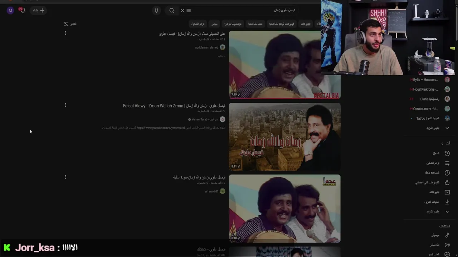The image size is (458, 257).
Task: Expand subscriptions with 'إظهار المزيد' chevron
Action: tap(447, 128)
